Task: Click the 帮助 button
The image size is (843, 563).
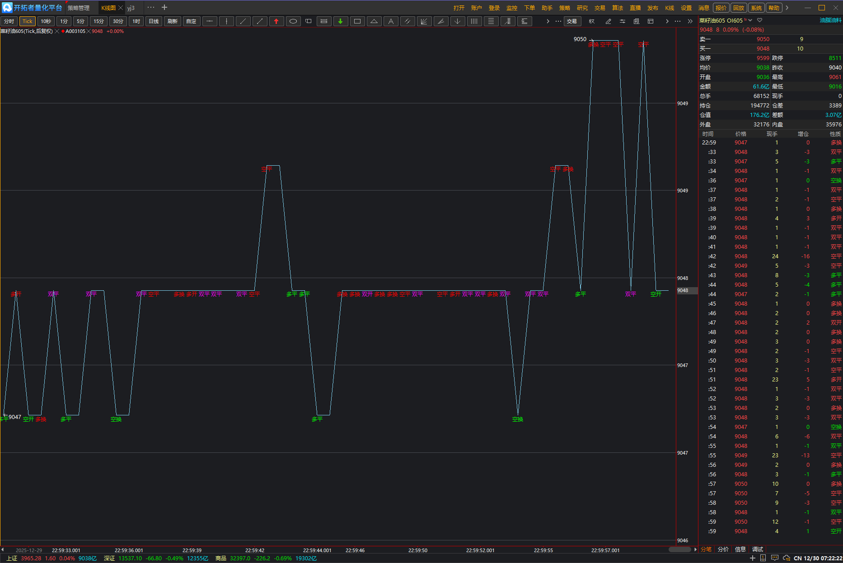Action: point(774,8)
